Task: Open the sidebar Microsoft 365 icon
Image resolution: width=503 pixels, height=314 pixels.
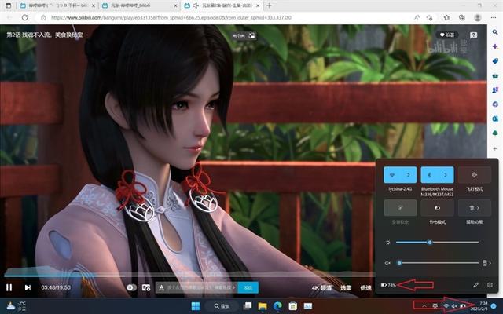Action: (x=495, y=104)
